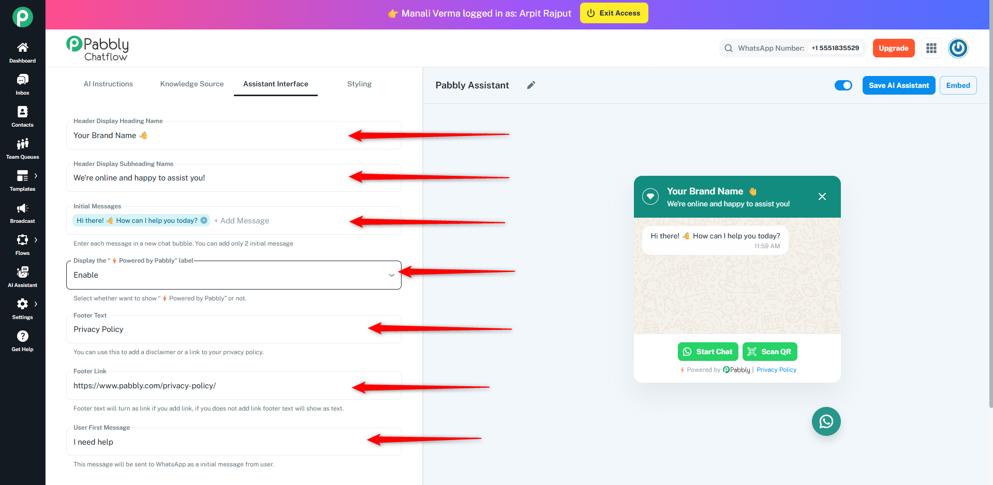This screenshot has height=485, width=993.
Task: Click the search magnifier icon
Action: pos(729,48)
